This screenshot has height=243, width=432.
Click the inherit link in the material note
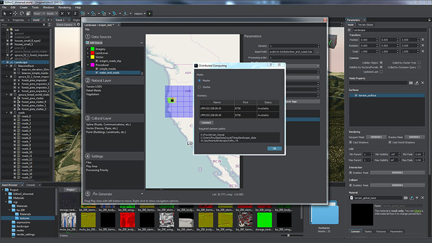(x=418, y=211)
